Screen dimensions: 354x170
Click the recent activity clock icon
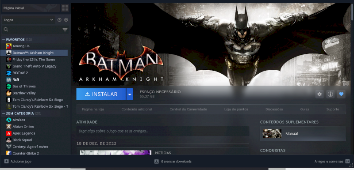[59, 20]
